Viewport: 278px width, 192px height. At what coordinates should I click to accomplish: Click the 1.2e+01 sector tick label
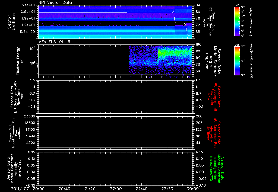pyautogui.click(x=28, y=25)
